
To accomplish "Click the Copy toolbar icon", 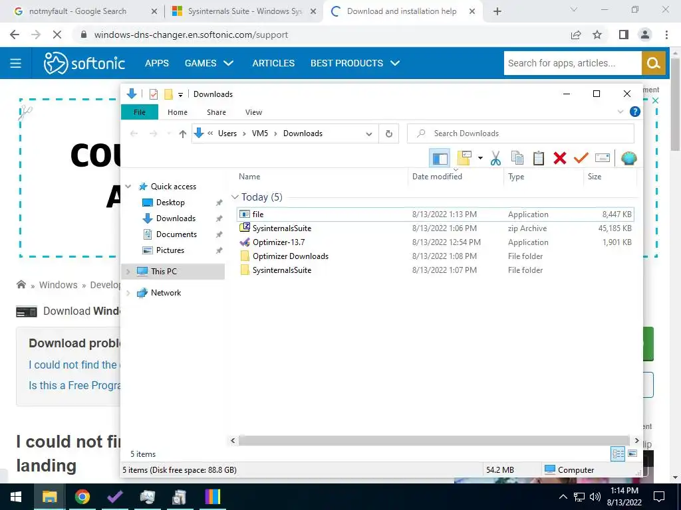I will 517,158.
